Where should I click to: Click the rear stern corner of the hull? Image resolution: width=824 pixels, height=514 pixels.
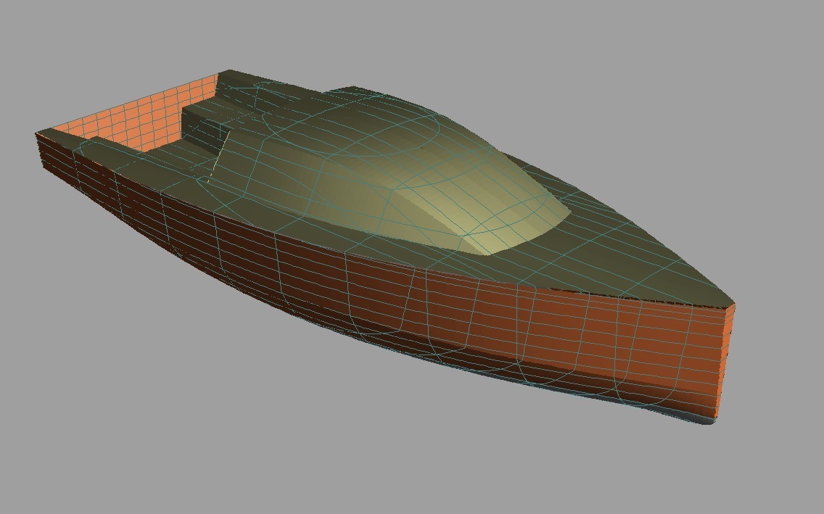40,134
